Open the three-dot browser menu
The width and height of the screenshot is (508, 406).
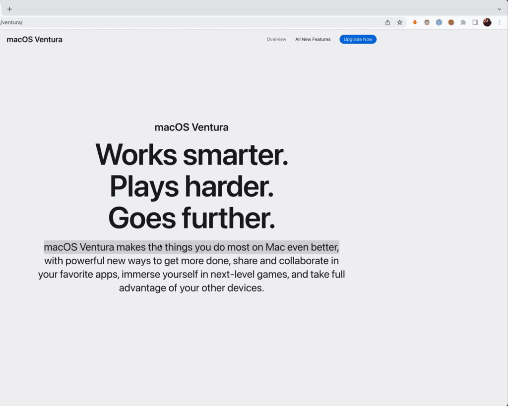coord(499,22)
